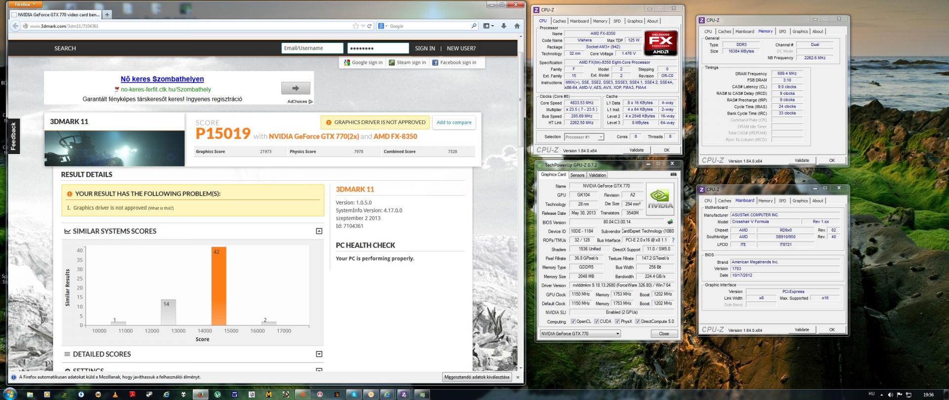Switch to the Sensors tab in GPU-Z
Viewport: 949px width, 400px height.
pos(577,175)
